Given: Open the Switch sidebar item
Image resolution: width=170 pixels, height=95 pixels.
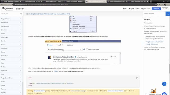Looking at the screenshot, I should click(11, 59).
